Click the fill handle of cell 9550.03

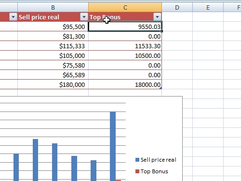161,31
